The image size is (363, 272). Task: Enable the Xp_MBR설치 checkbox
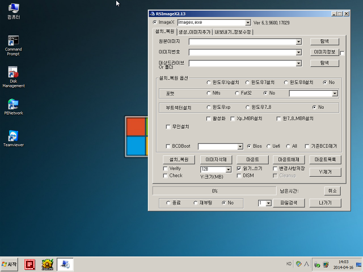tap(233, 119)
